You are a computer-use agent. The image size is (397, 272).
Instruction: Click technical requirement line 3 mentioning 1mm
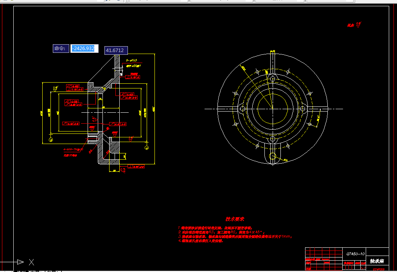pos(235,236)
